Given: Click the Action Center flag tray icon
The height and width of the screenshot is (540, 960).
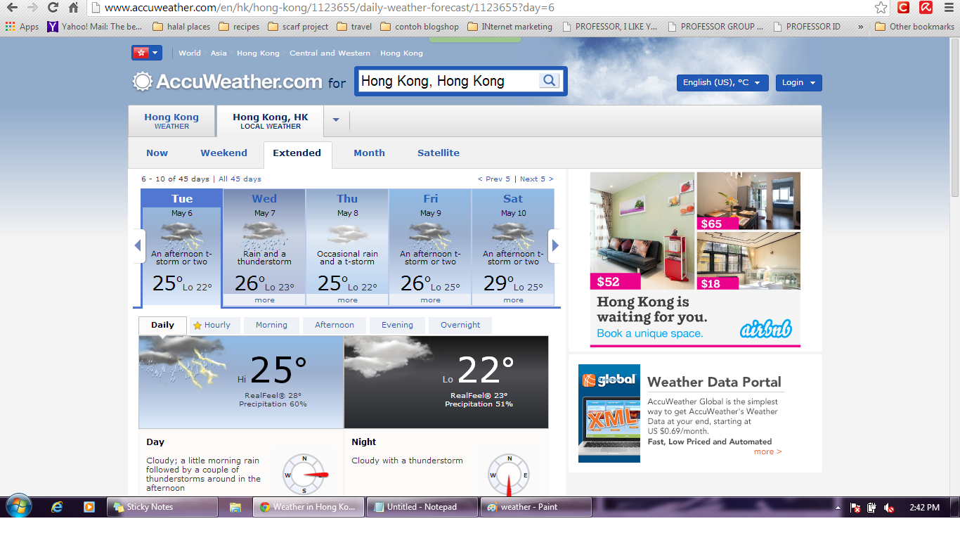Looking at the screenshot, I should tap(855, 507).
